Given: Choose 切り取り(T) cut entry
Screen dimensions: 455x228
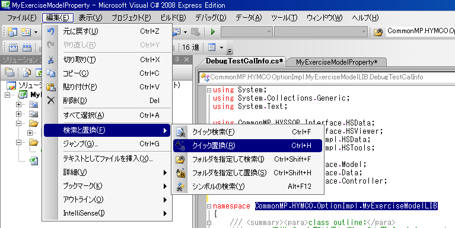Looking at the screenshot, I should tap(107, 60).
